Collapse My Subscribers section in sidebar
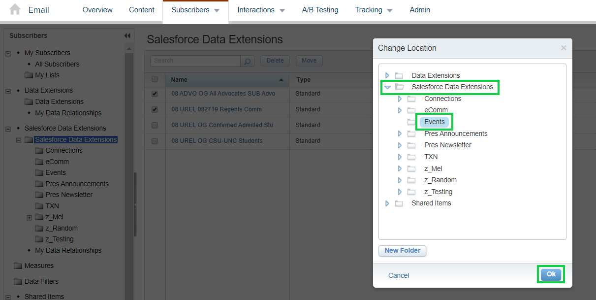 click(8, 53)
